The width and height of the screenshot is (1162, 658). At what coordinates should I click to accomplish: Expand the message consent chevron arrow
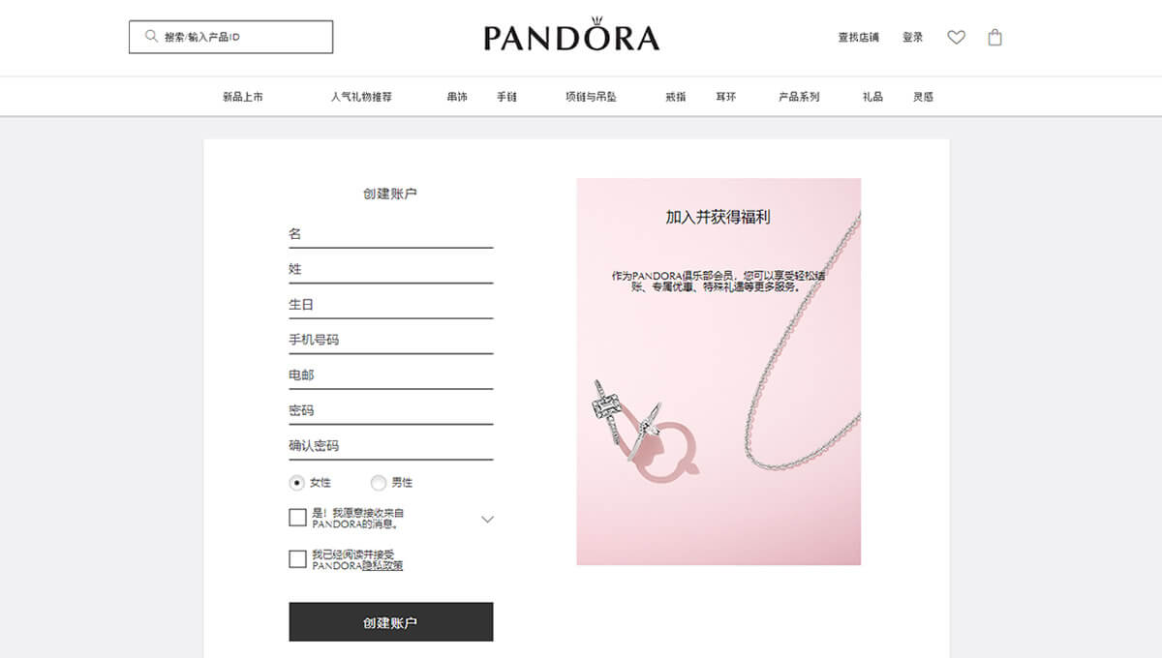click(x=487, y=520)
